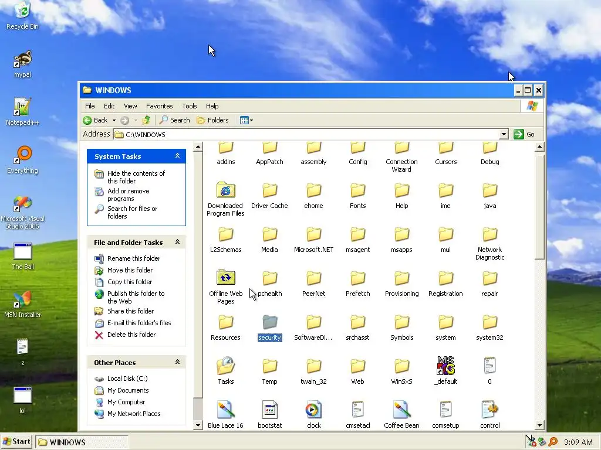Viewport: 601px width, 450px height.
Task: Select the lol desktop icon
Action: click(23, 401)
